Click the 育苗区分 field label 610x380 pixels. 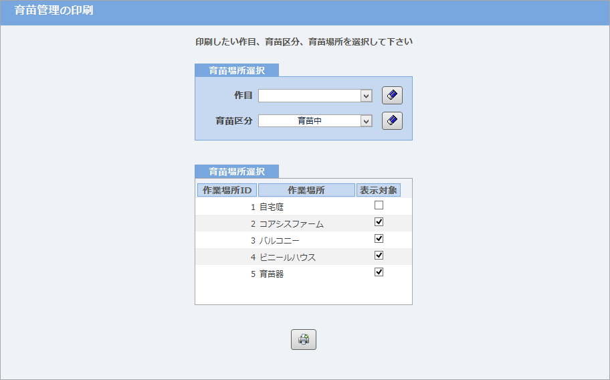[234, 120]
